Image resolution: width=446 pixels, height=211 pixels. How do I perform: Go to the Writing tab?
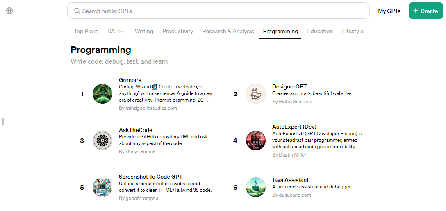coord(144,31)
